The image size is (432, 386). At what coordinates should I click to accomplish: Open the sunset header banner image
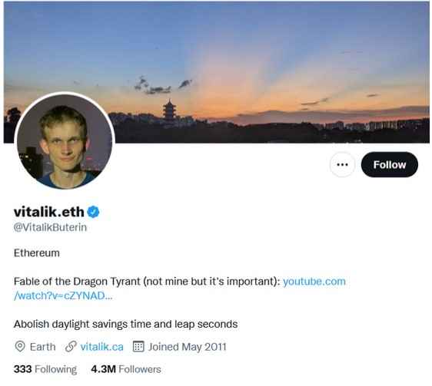pyautogui.click(x=217, y=72)
